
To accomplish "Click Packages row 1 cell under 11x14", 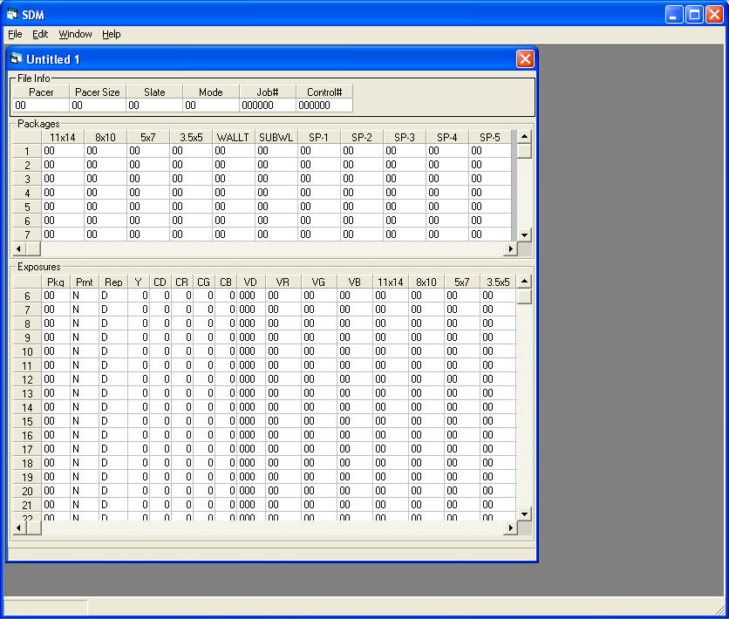I will point(63,151).
